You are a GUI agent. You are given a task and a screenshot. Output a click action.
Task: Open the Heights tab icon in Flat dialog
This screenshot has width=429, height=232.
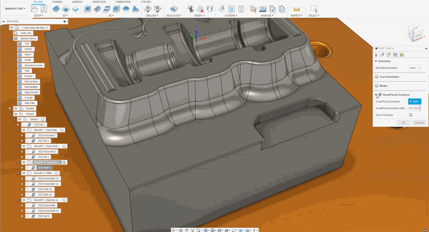389,55
